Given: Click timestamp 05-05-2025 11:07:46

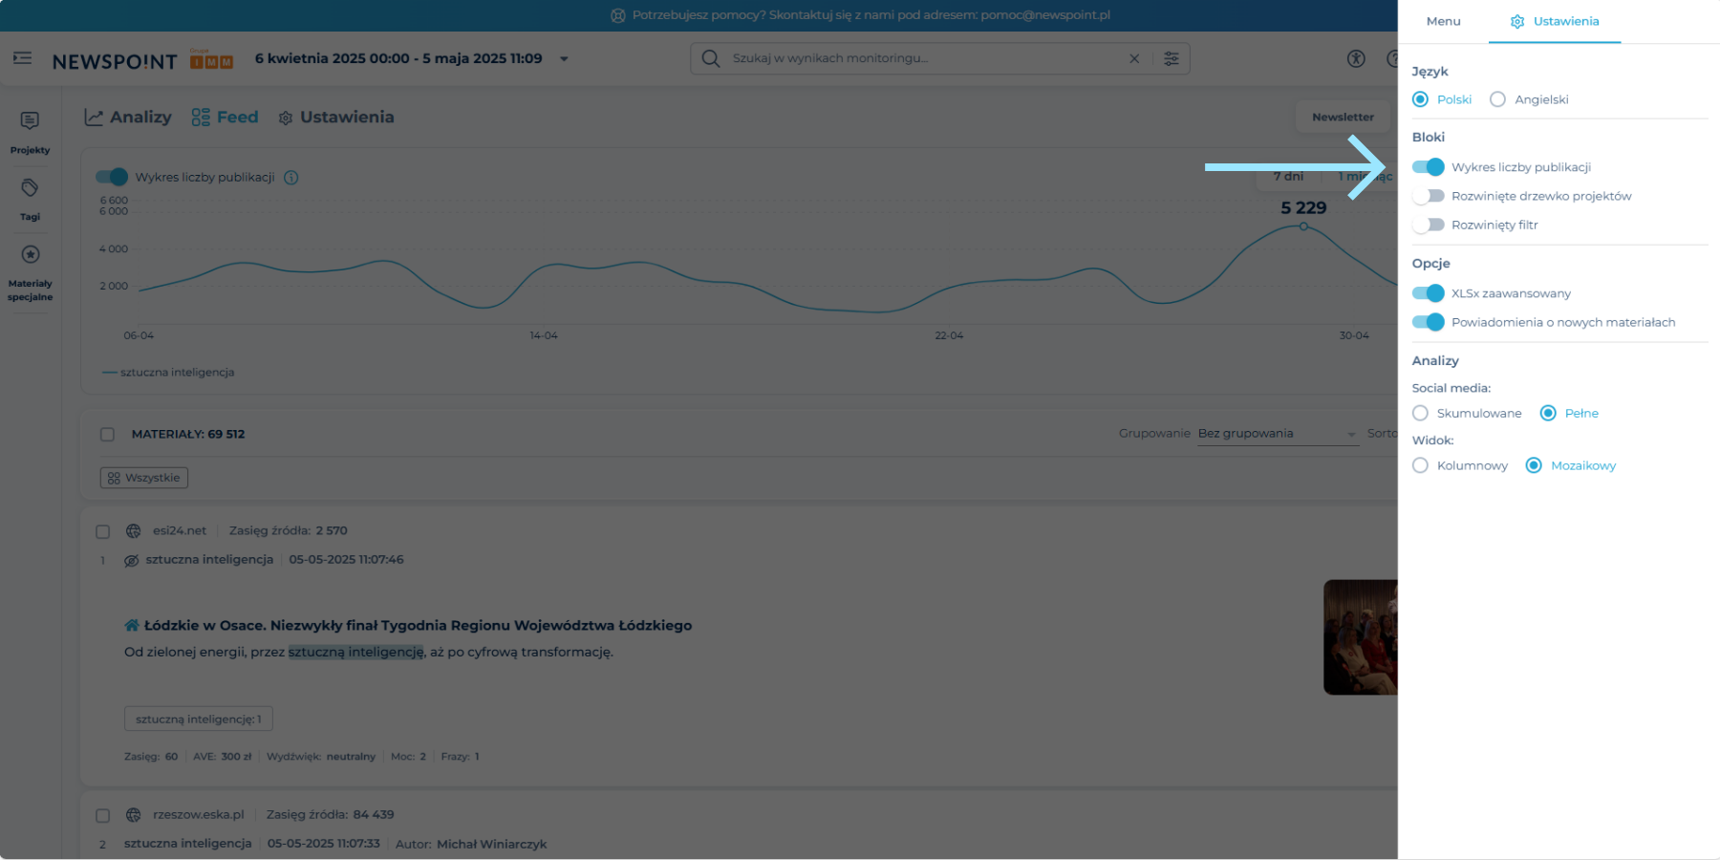Looking at the screenshot, I should pos(346,560).
